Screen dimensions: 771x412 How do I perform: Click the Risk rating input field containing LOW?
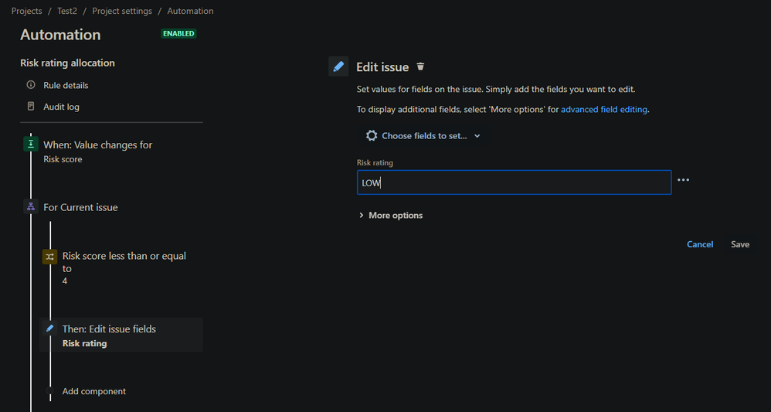[514, 182]
